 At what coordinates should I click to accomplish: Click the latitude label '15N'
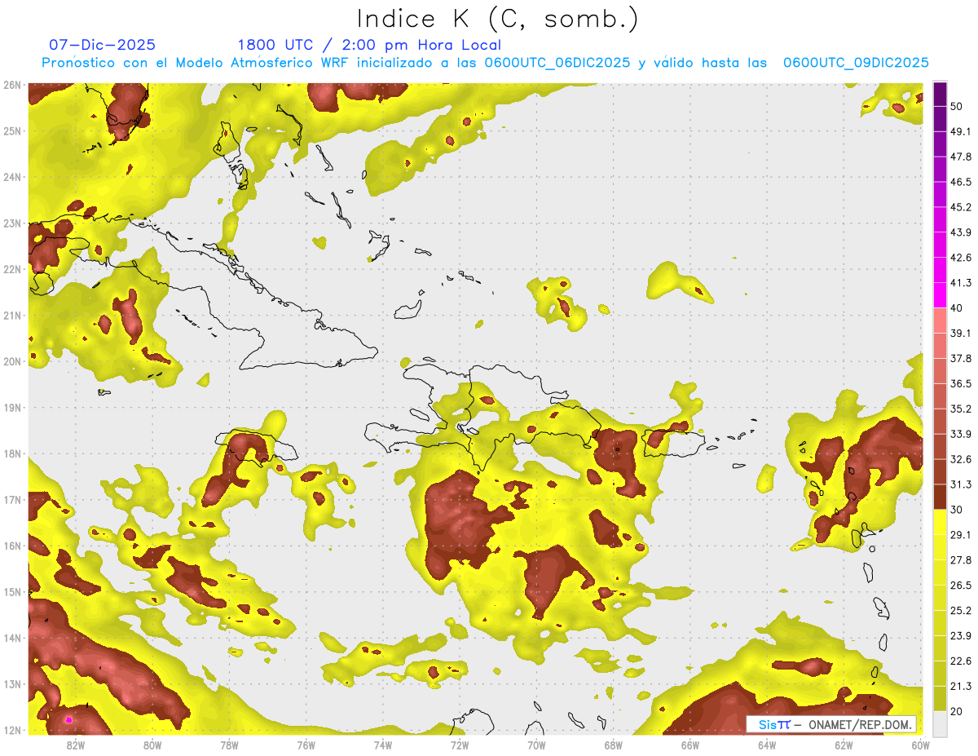click(x=11, y=592)
